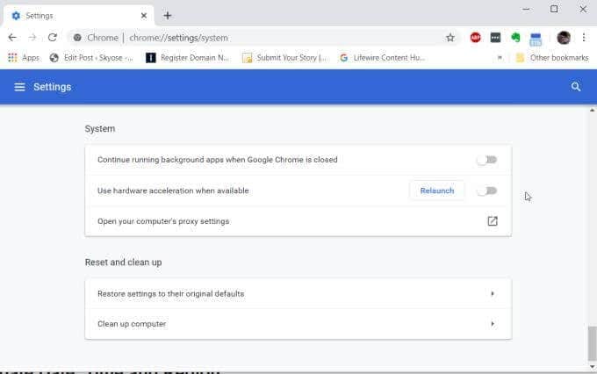Click the search settings magnifier icon

(x=576, y=87)
